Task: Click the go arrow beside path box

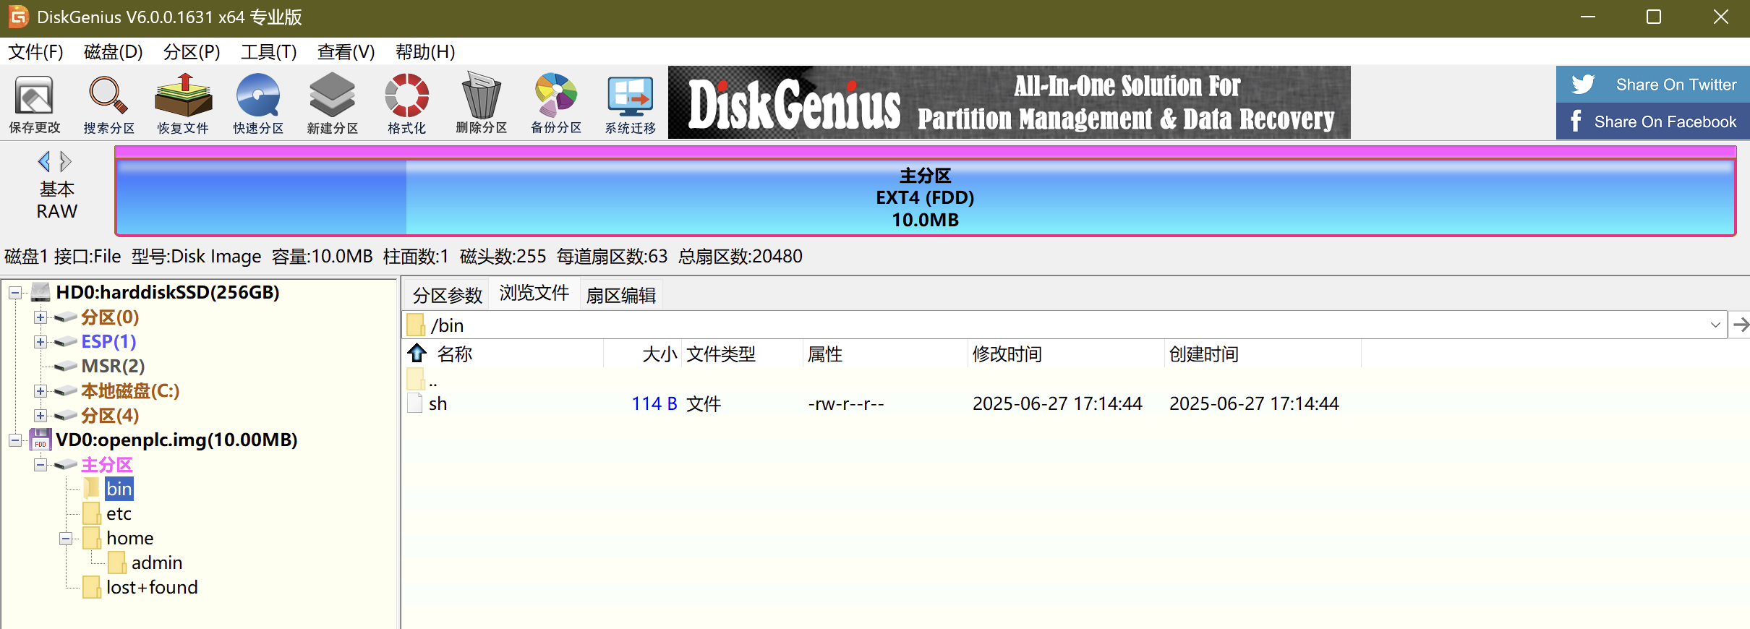Action: tap(1741, 325)
